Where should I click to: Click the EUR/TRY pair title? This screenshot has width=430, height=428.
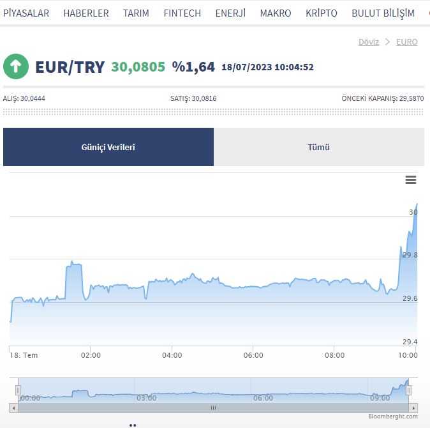70,67
